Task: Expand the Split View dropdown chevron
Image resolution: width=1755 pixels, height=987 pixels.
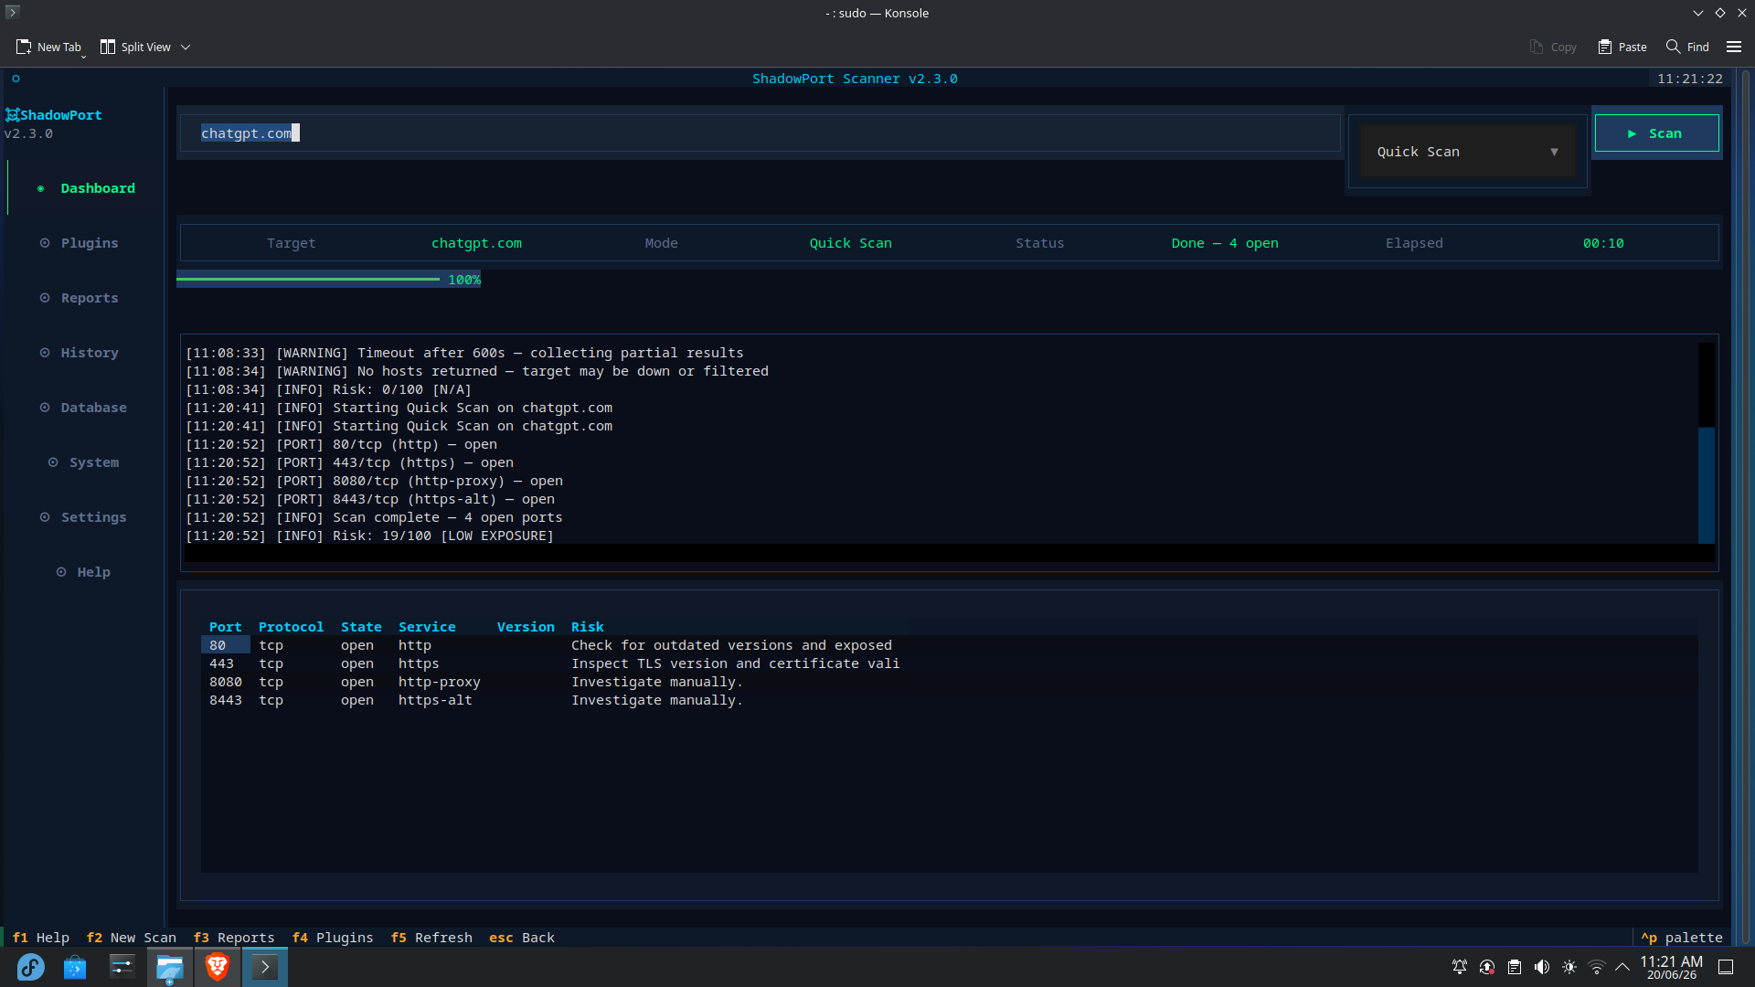Action: pyautogui.click(x=186, y=47)
